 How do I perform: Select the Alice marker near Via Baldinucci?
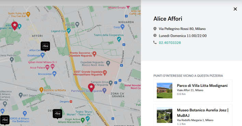tap(5, 120)
